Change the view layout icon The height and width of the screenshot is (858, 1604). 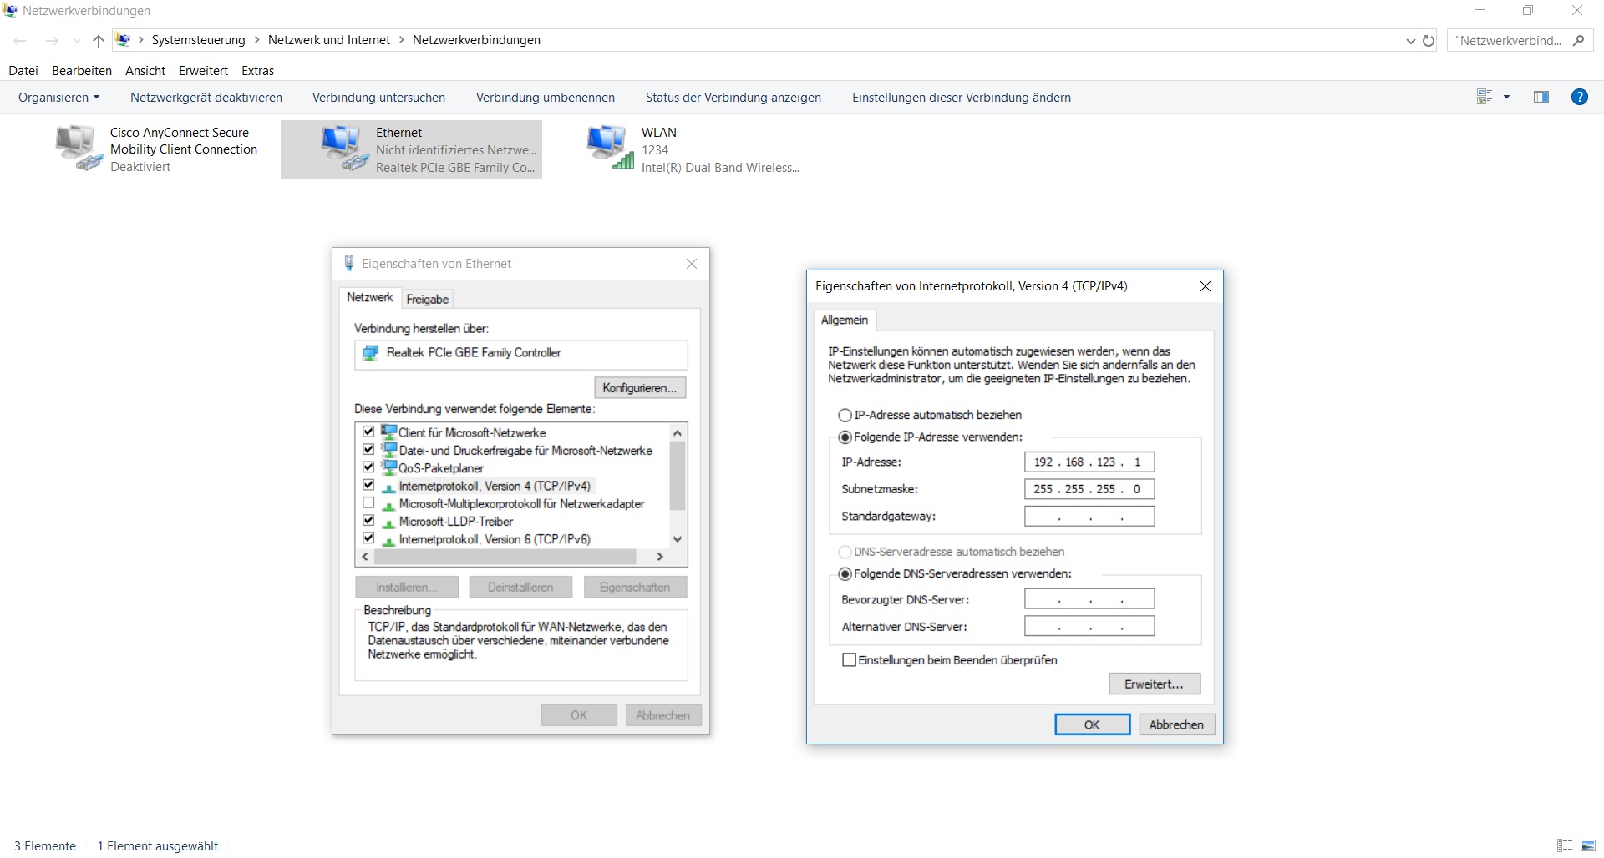[x=1485, y=97]
